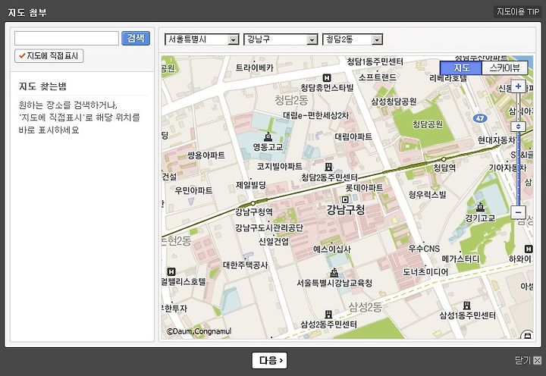This screenshot has width=546, height=376.
Task: Click the 경기고교 school icon
Action: click(480, 207)
